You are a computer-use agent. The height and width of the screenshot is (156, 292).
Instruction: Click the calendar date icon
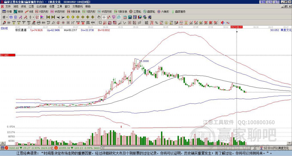[x=125, y=17]
